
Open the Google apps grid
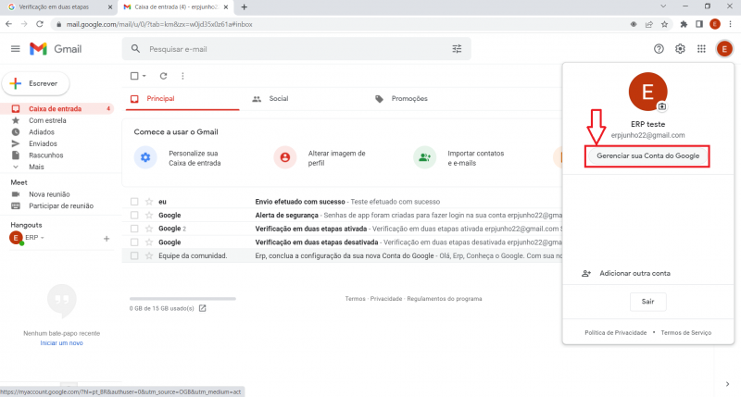tap(701, 49)
